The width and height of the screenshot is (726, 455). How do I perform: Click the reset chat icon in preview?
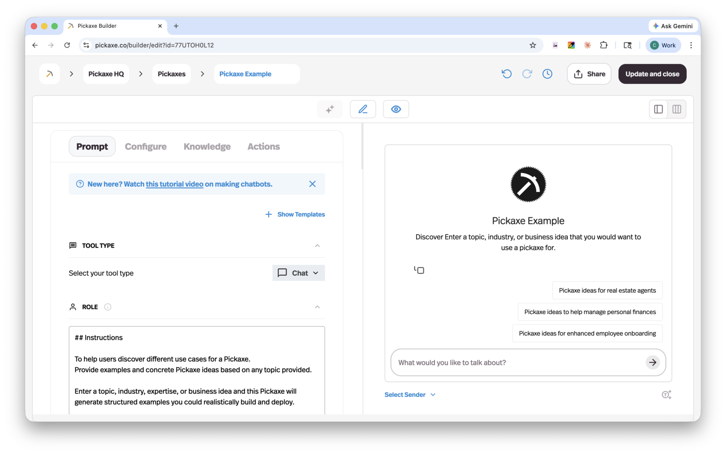point(419,270)
